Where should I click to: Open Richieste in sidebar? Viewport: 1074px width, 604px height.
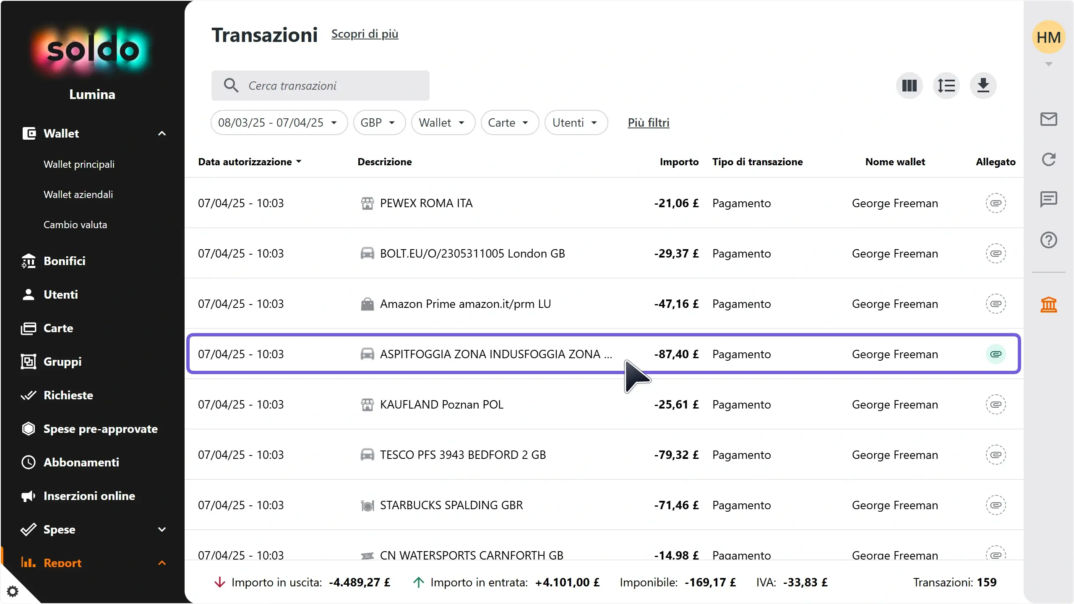pyautogui.click(x=68, y=395)
